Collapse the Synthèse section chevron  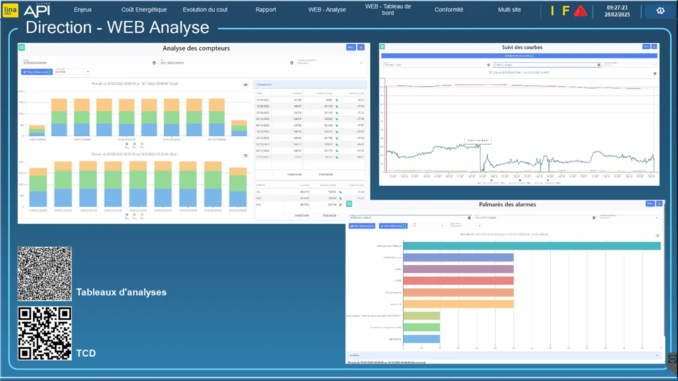657,355
